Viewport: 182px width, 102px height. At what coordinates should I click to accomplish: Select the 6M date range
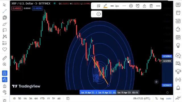[36, 99]
